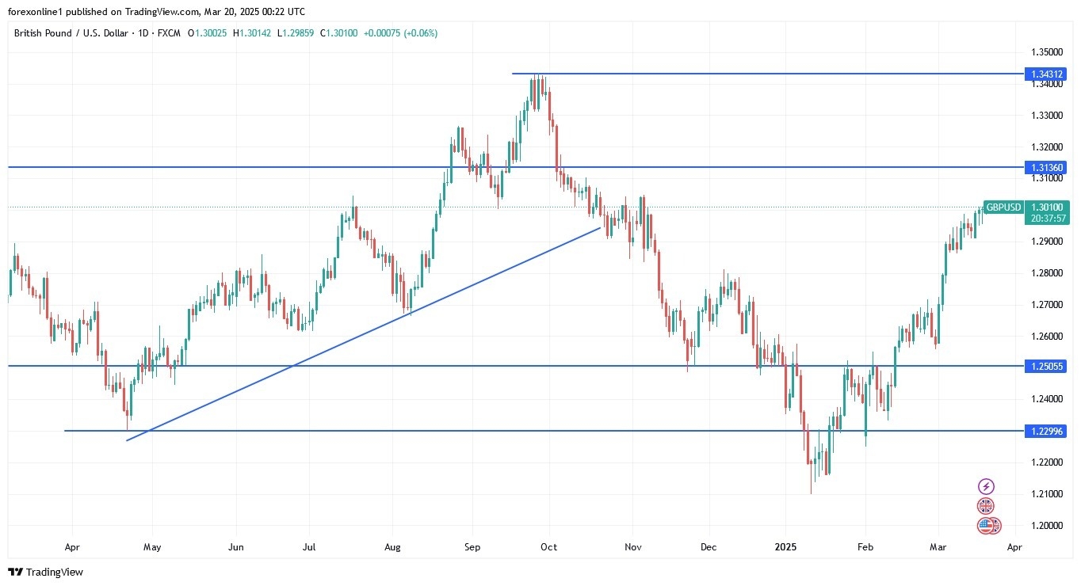Click the Jul label on the time axis
Viewport: 1081px width, 586px height.
point(309,546)
